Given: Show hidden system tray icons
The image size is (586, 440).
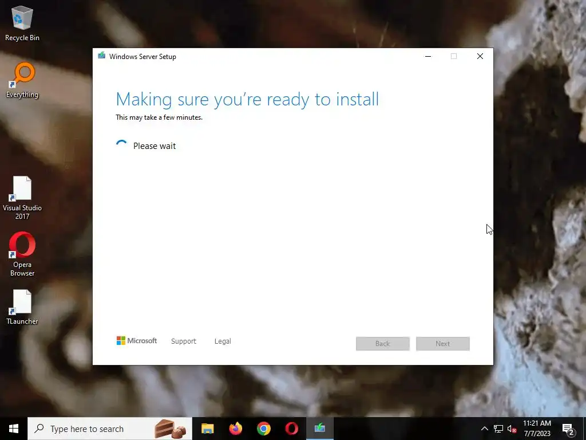Looking at the screenshot, I should click(484, 429).
